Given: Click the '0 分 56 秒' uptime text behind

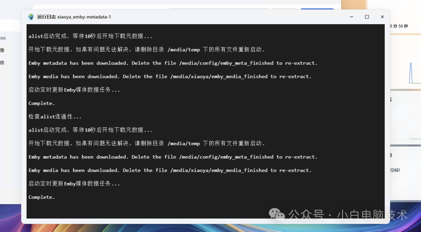Looking at the screenshot, I should pyautogui.click(x=399, y=26).
